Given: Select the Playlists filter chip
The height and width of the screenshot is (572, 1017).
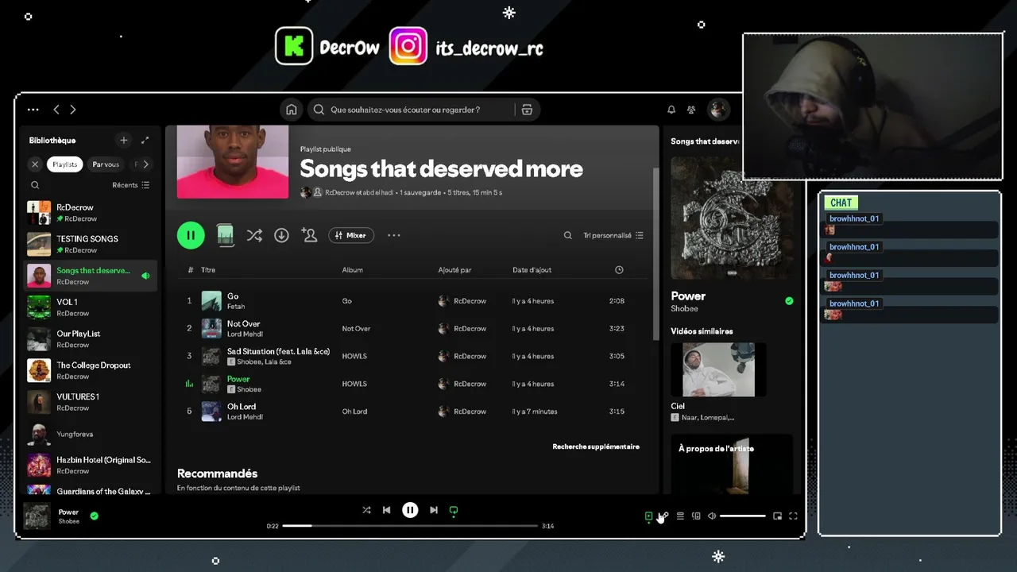Looking at the screenshot, I should pyautogui.click(x=65, y=164).
